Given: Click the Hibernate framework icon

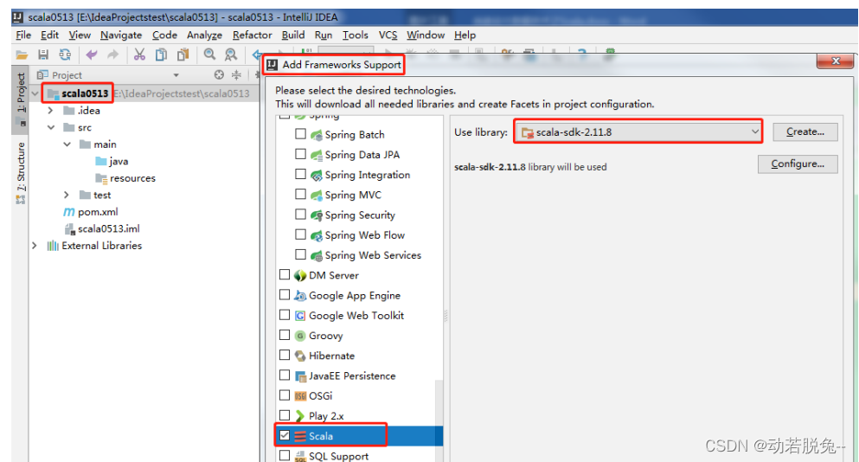Looking at the screenshot, I should point(299,356).
